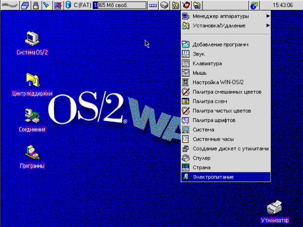Click the Палитра схем icon
This screenshot has width=303, height=227.
tap(186, 101)
